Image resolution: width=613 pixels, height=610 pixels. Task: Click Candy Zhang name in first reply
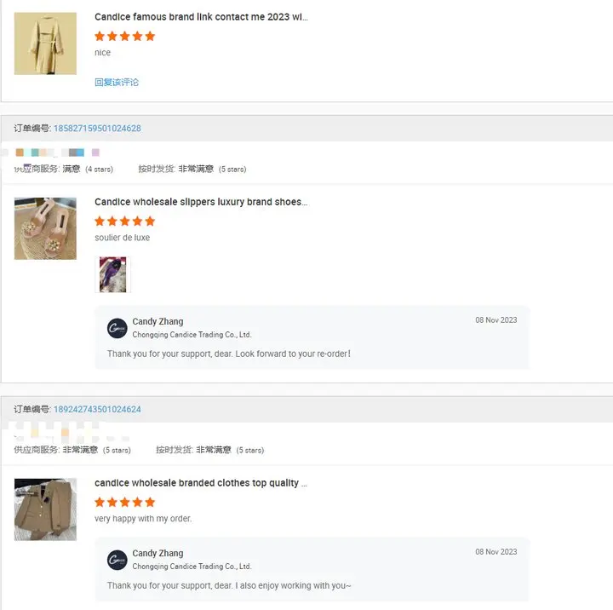[158, 322]
